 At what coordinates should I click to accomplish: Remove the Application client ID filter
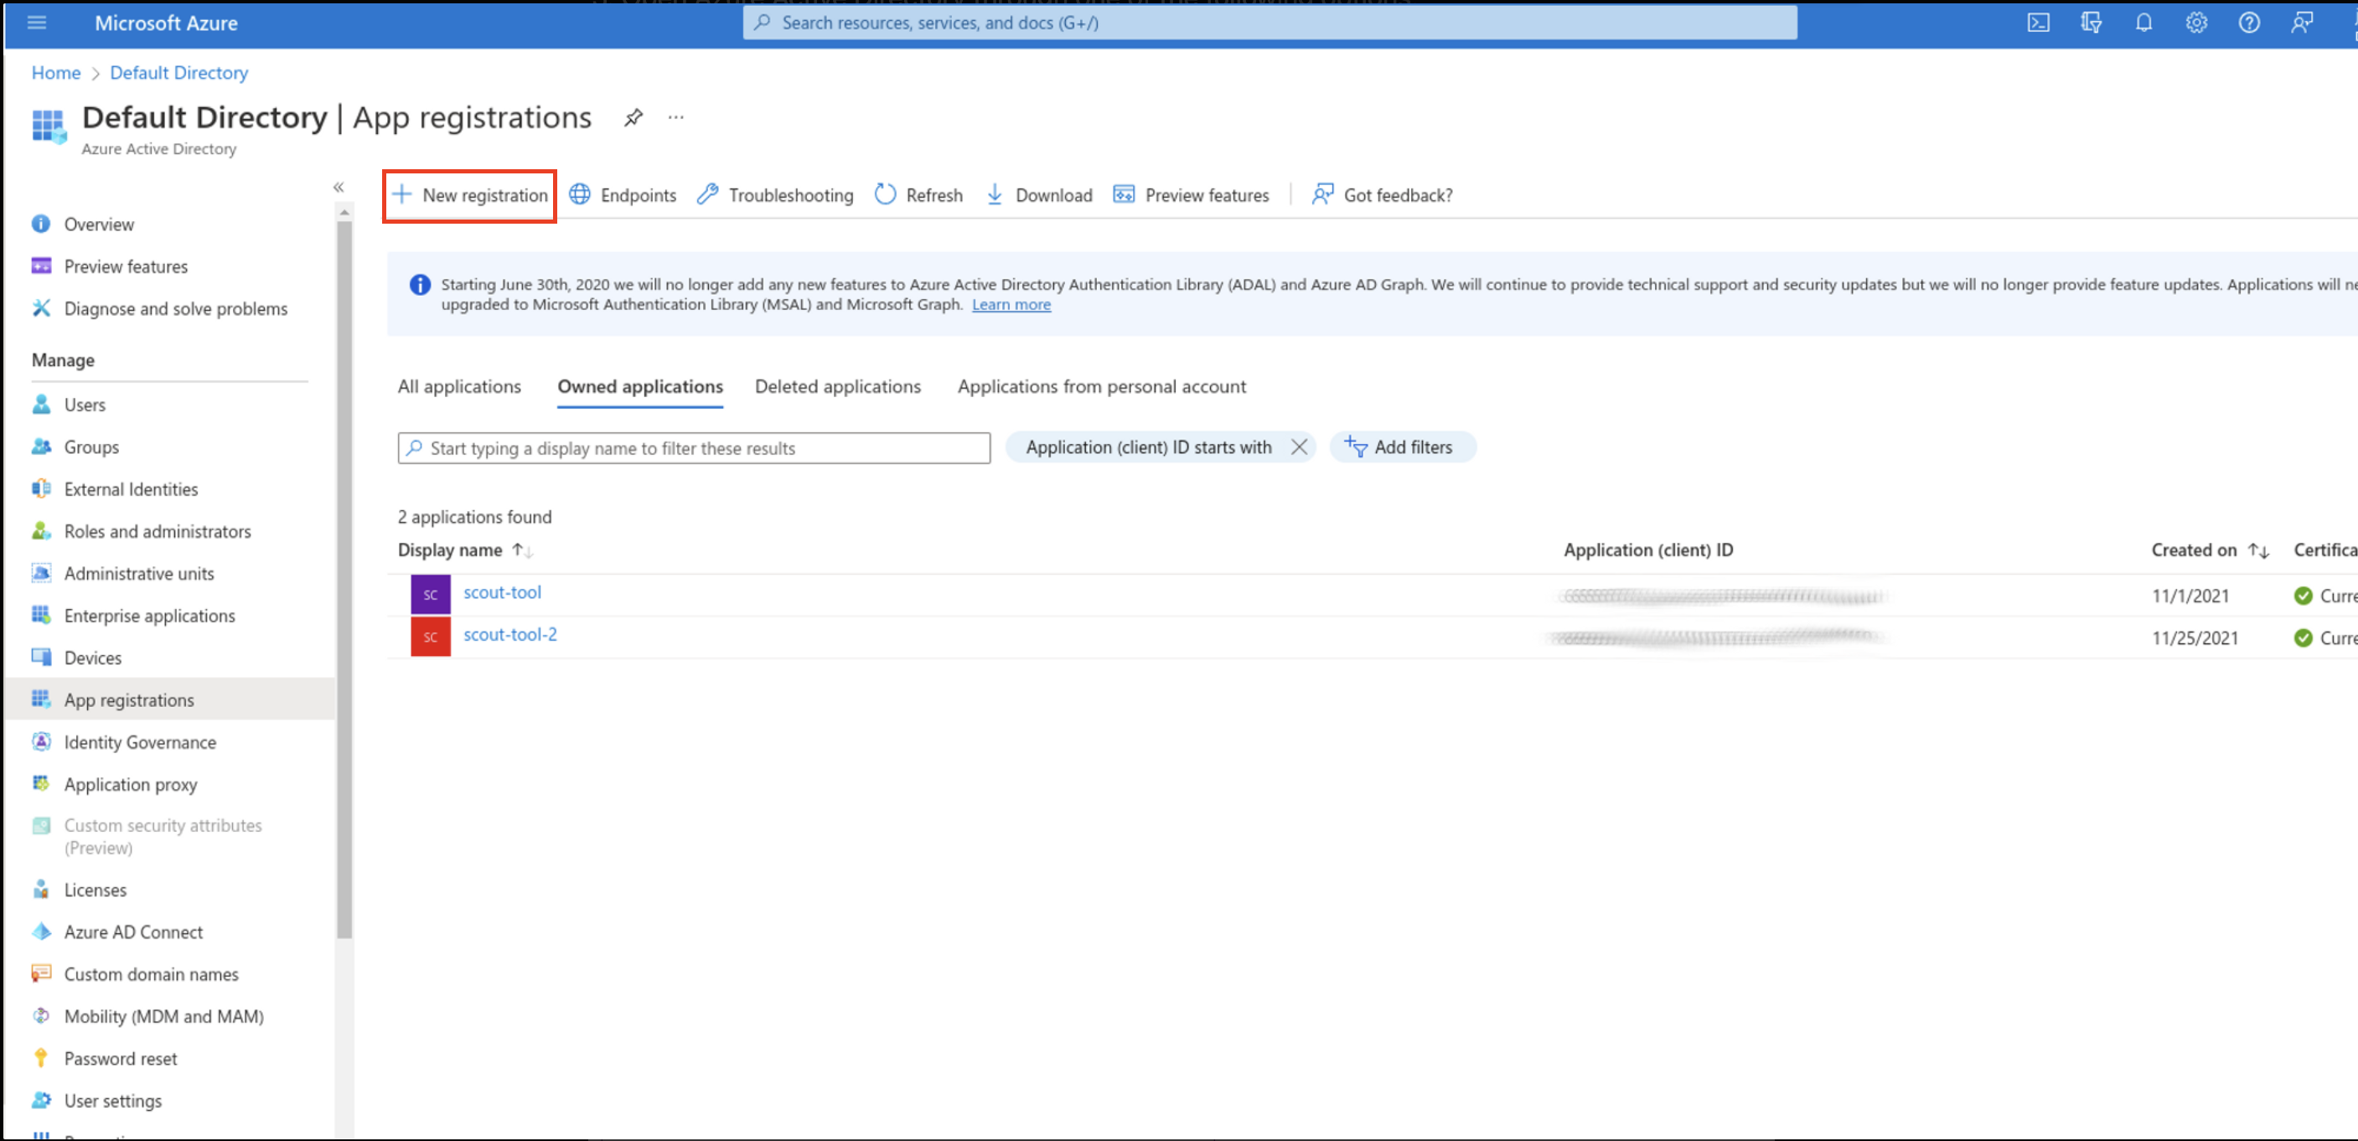pyautogui.click(x=1298, y=447)
